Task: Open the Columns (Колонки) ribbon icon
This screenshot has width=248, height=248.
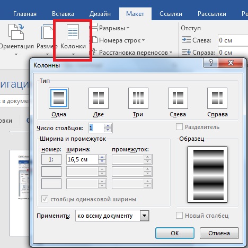Action: [x=73, y=32]
